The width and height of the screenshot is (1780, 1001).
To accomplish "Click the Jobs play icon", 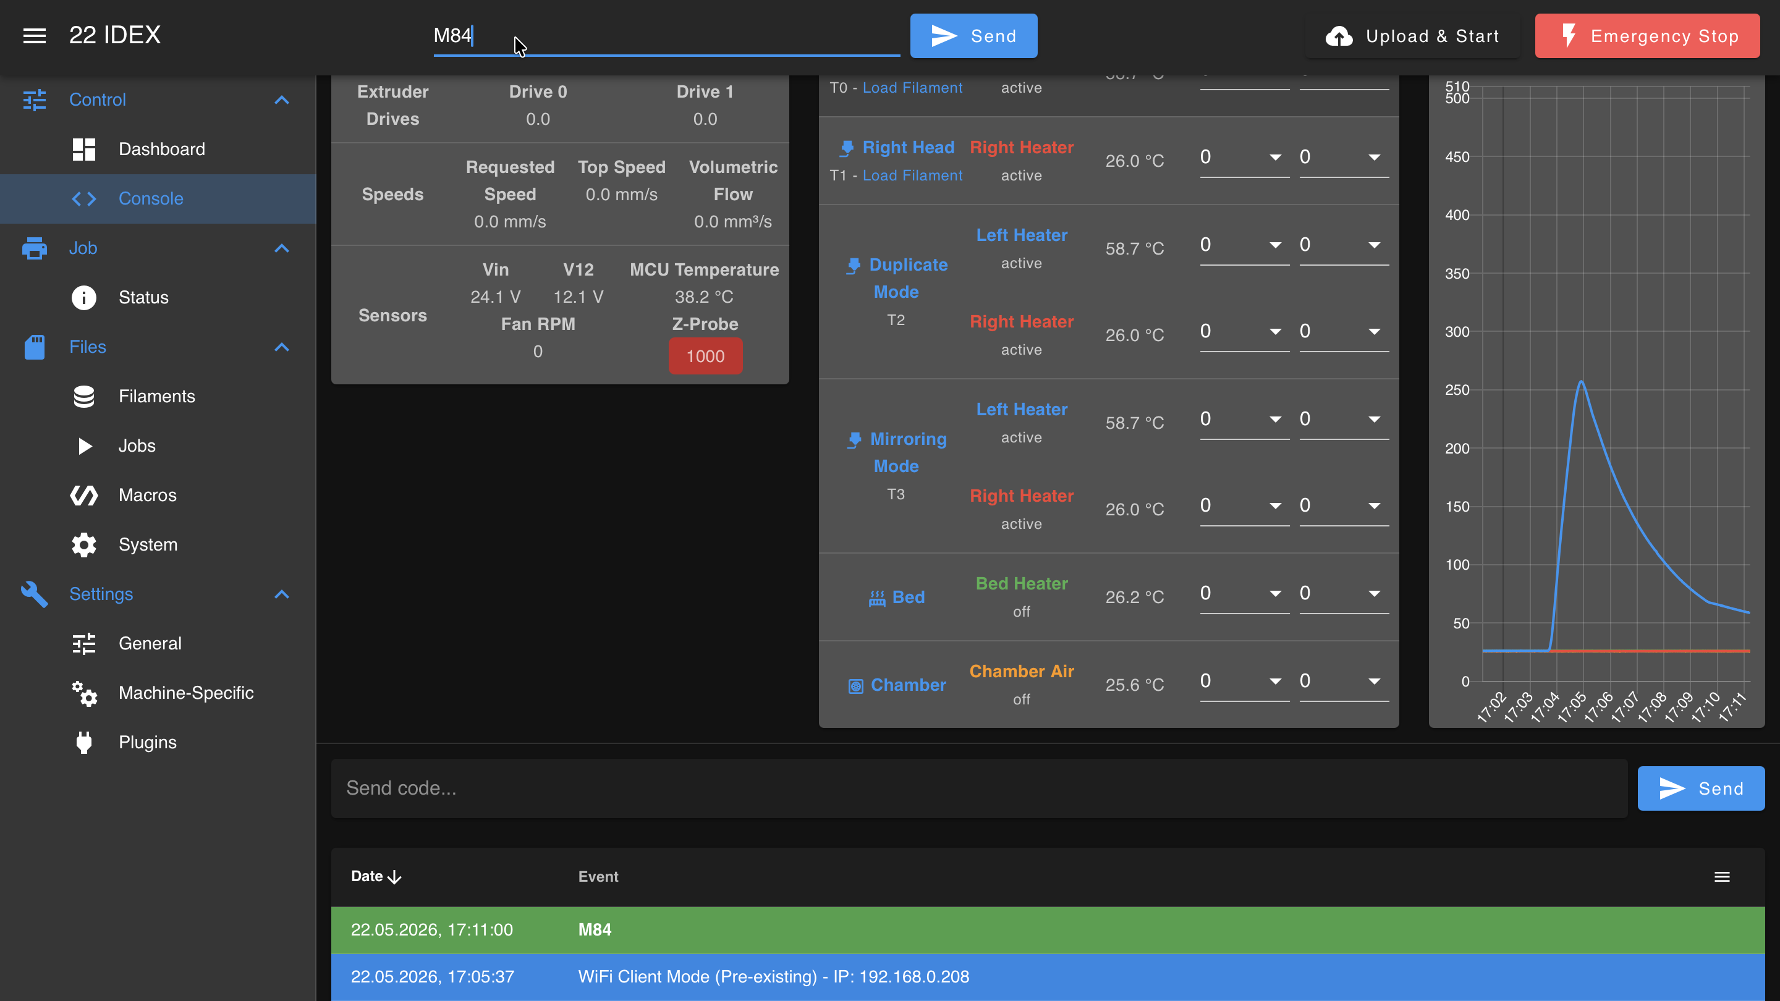I will pyautogui.click(x=85, y=446).
